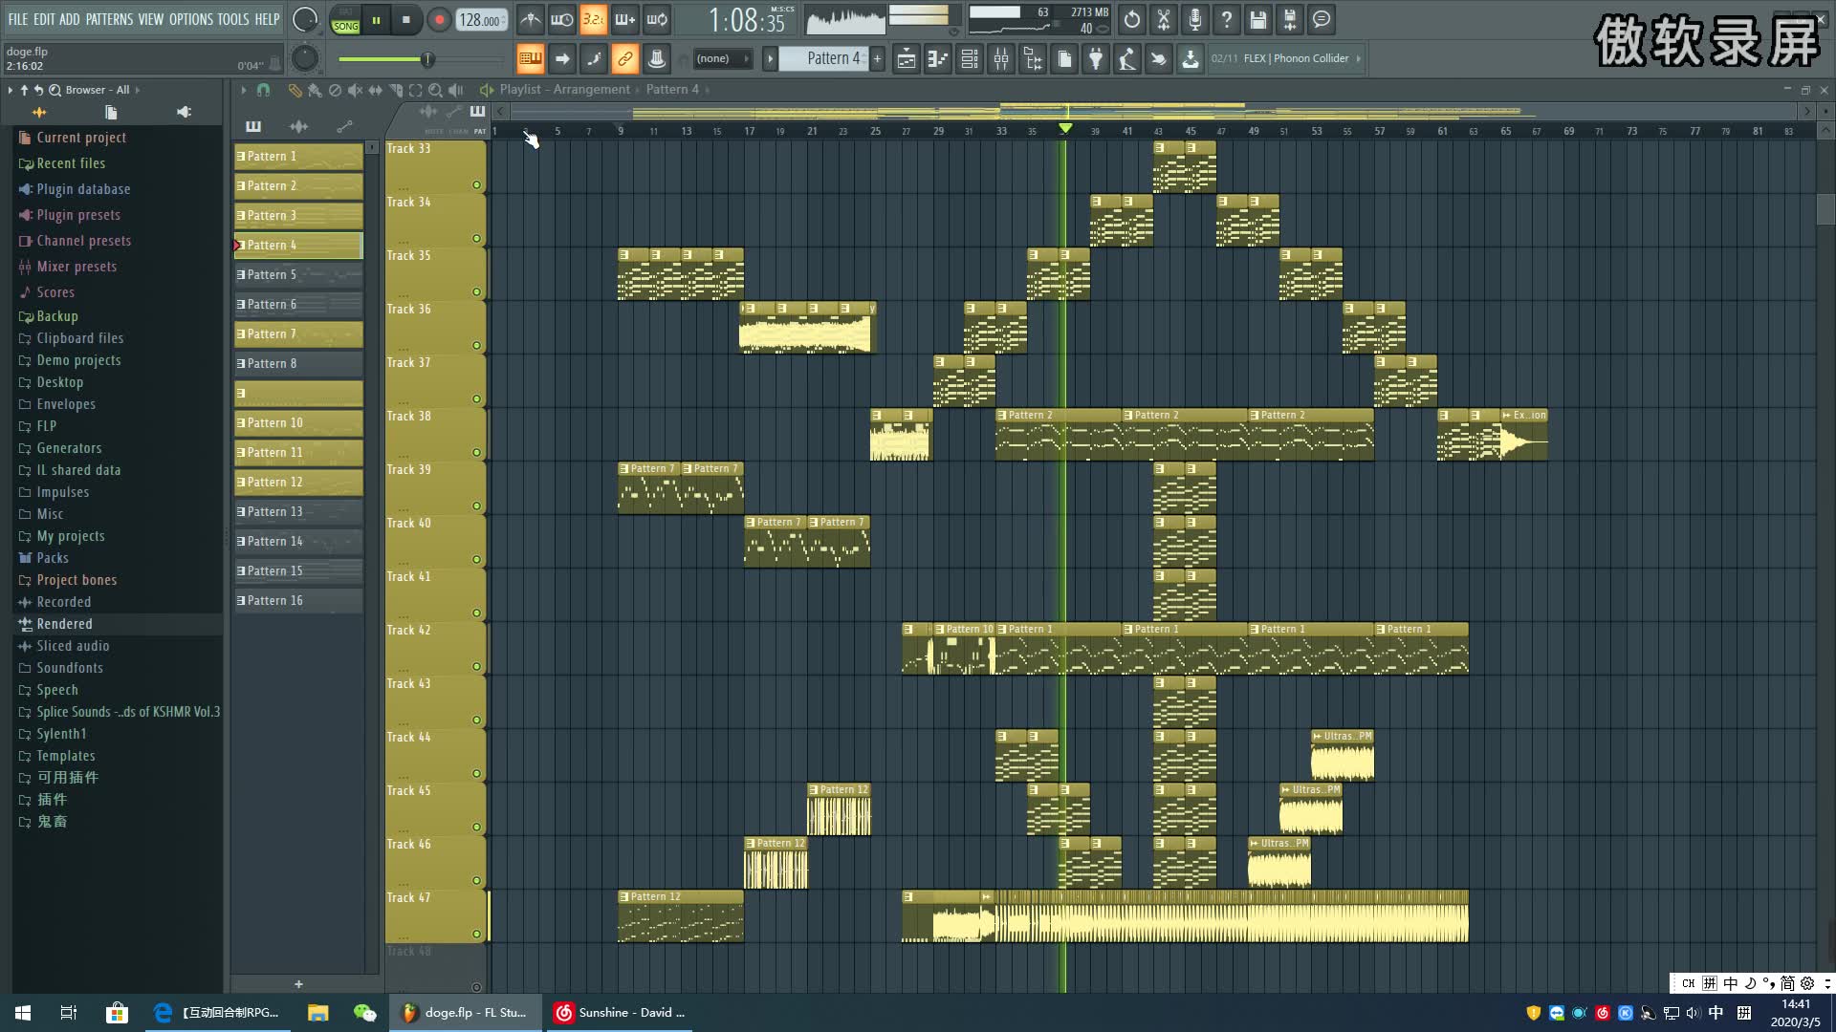Stop playback with the stop button
The height and width of the screenshot is (1032, 1836).
pos(406,20)
